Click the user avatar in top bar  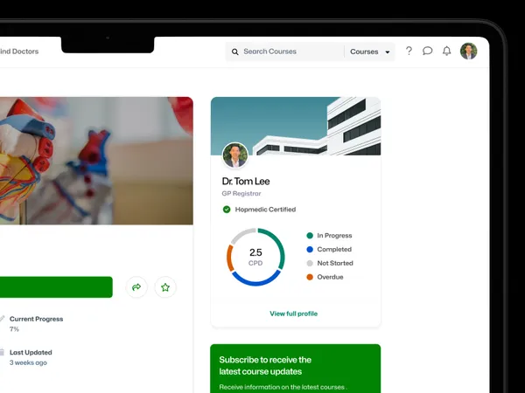[x=469, y=52]
